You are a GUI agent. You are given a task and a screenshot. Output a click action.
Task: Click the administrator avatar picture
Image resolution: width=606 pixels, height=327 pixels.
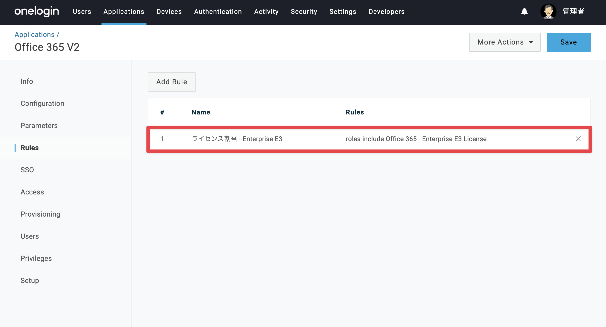coord(548,12)
